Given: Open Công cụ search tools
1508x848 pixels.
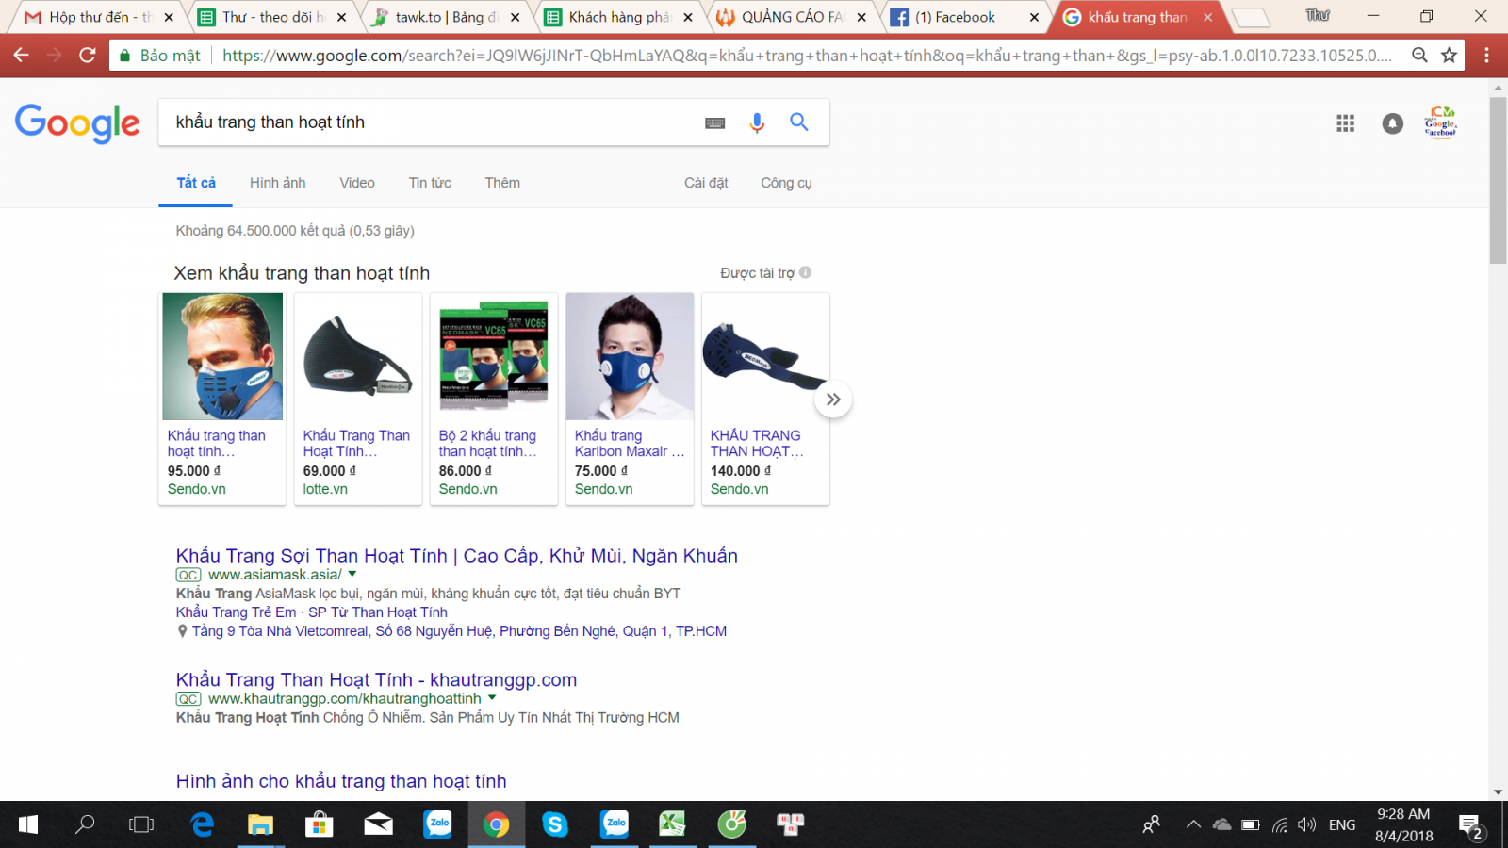Looking at the screenshot, I should click(786, 183).
